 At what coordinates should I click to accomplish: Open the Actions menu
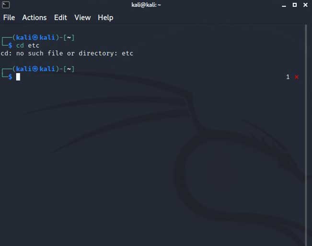pyautogui.click(x=35, y=18)
